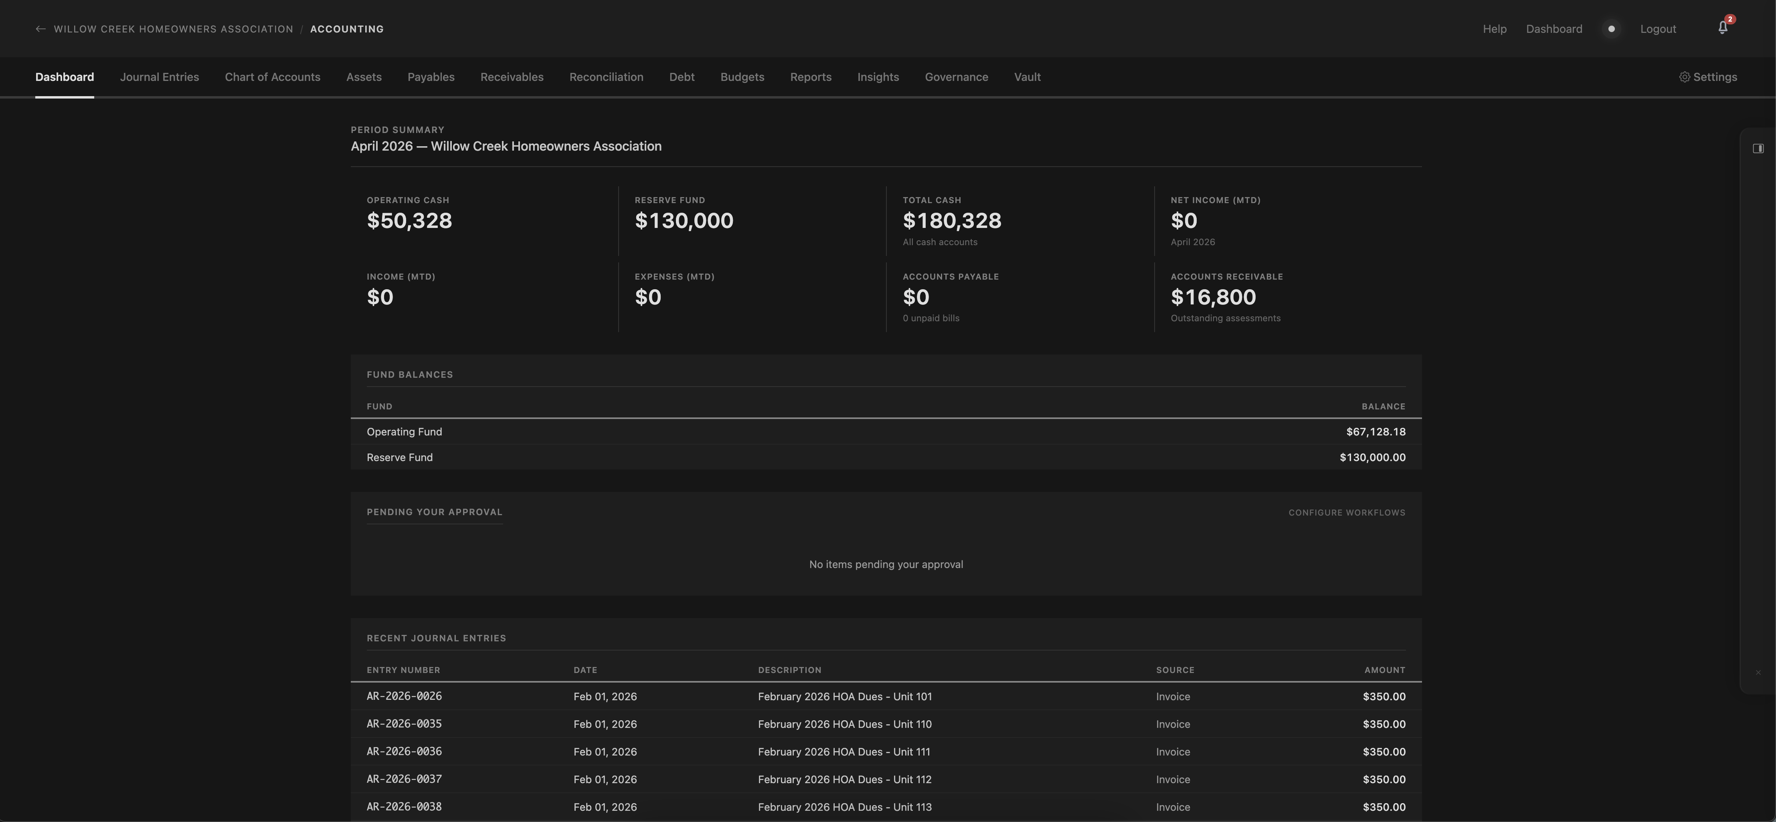1776x822 pixels.
Task: Open the Governance tab
Action: tap(957, 77)
